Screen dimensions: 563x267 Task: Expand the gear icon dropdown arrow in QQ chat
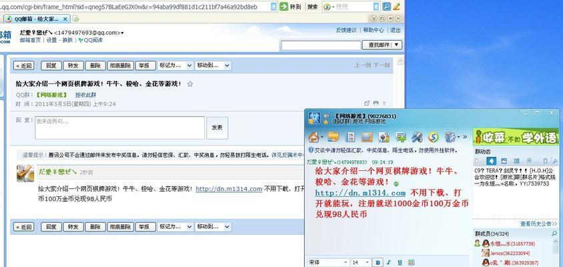coord(458,137)
